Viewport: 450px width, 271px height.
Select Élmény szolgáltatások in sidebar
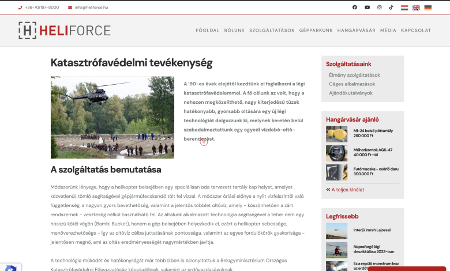(x=354, y=75)
